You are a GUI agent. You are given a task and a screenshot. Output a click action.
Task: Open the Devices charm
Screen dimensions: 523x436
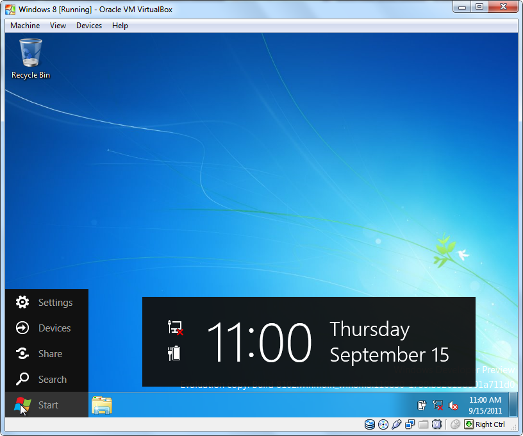[47, 328]
